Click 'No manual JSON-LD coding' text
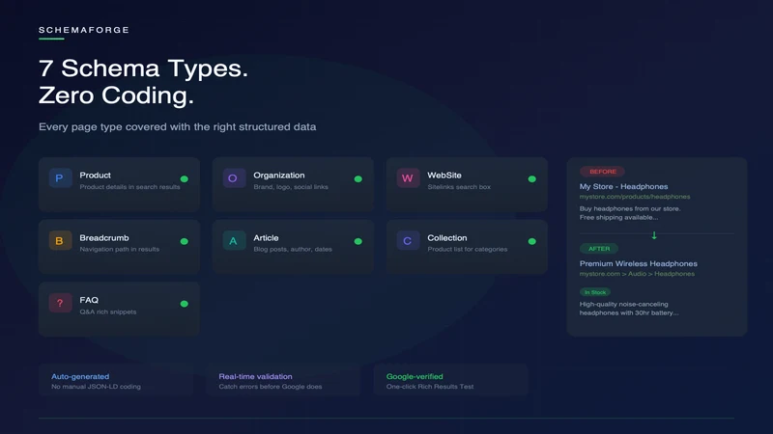The image size is (773, 434). click(x=96, y=387)
